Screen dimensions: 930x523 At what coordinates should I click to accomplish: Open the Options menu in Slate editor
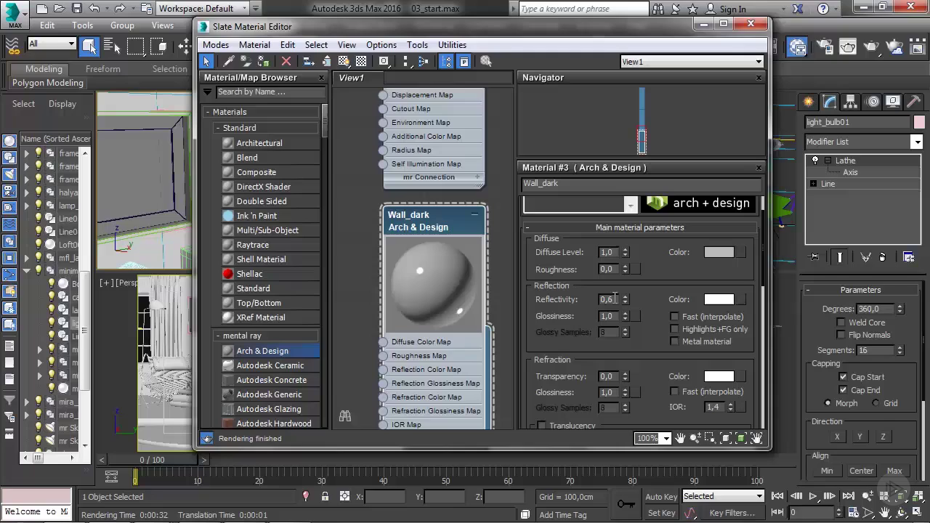pos(381,45)
